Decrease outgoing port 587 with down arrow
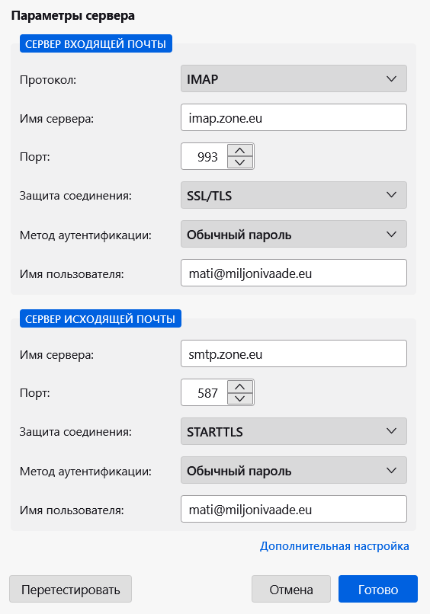The width and height of the screenshot is (430, 614). 240,398
